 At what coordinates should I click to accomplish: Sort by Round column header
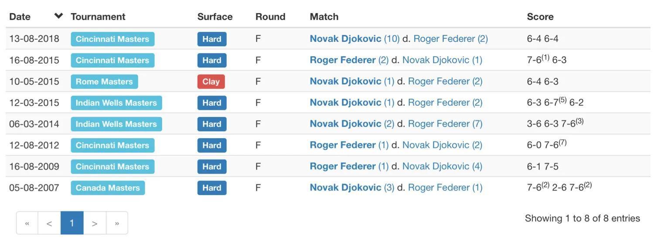(270, 17)
